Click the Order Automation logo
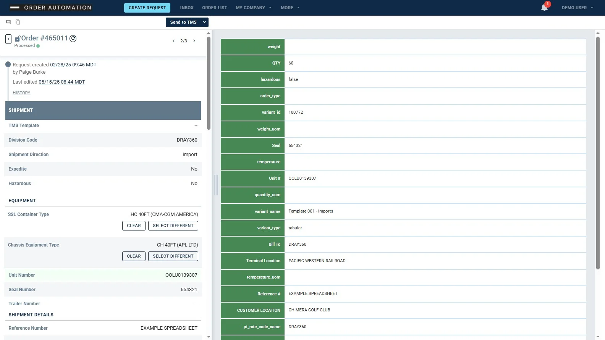 point(50,8)
